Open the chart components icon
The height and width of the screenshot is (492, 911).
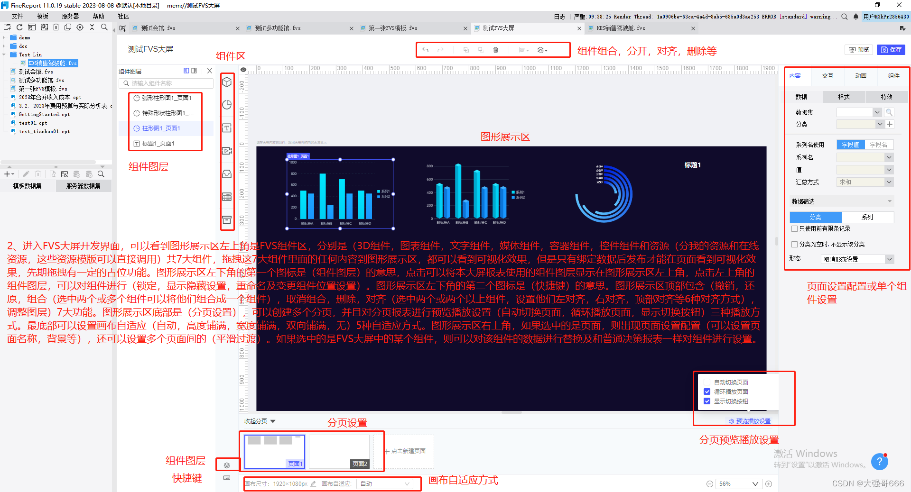(x=227, y=105)
